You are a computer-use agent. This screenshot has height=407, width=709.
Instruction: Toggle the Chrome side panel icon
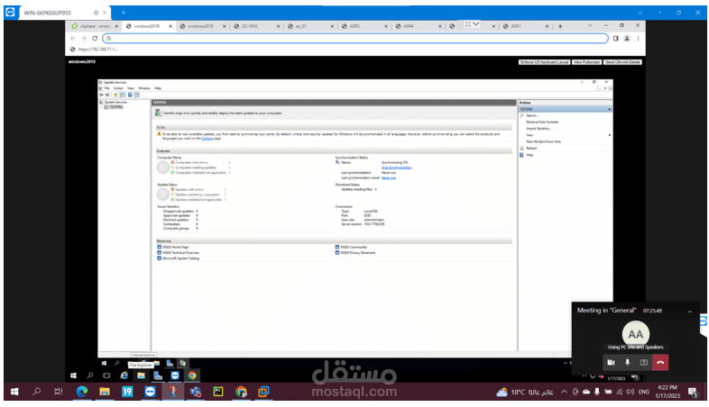click(x=615, y=39)
